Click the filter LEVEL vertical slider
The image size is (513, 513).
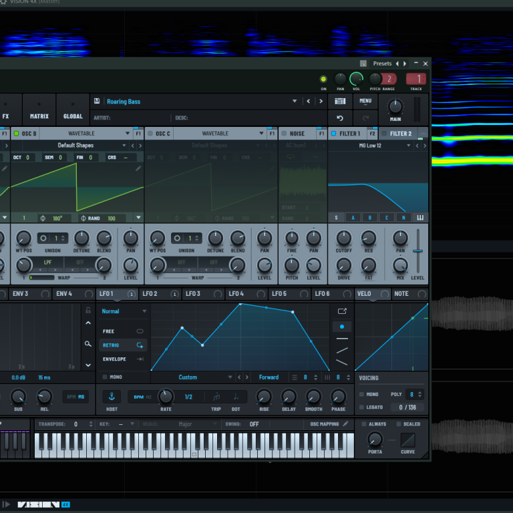(x=417, y=251)
